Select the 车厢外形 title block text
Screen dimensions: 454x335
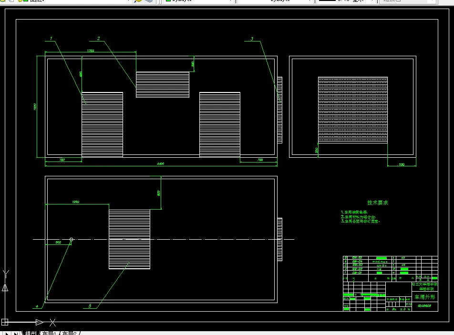click(425, 297)
